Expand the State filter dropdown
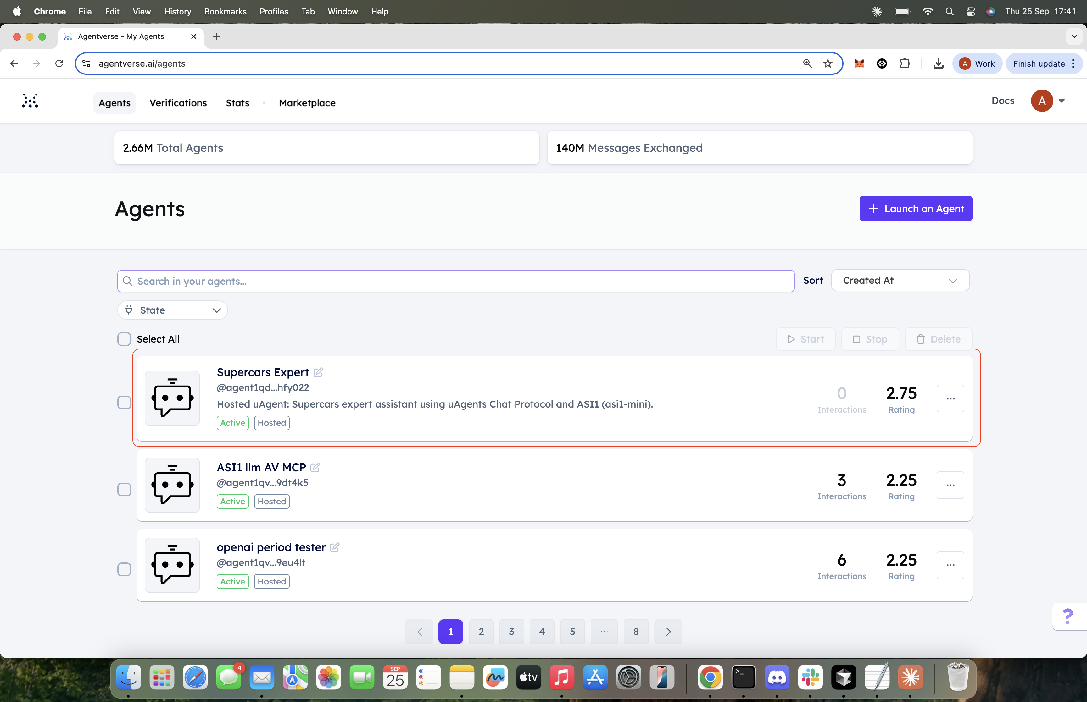The width and height of the screenshot is (1087, 702). (x=172, y=310)
